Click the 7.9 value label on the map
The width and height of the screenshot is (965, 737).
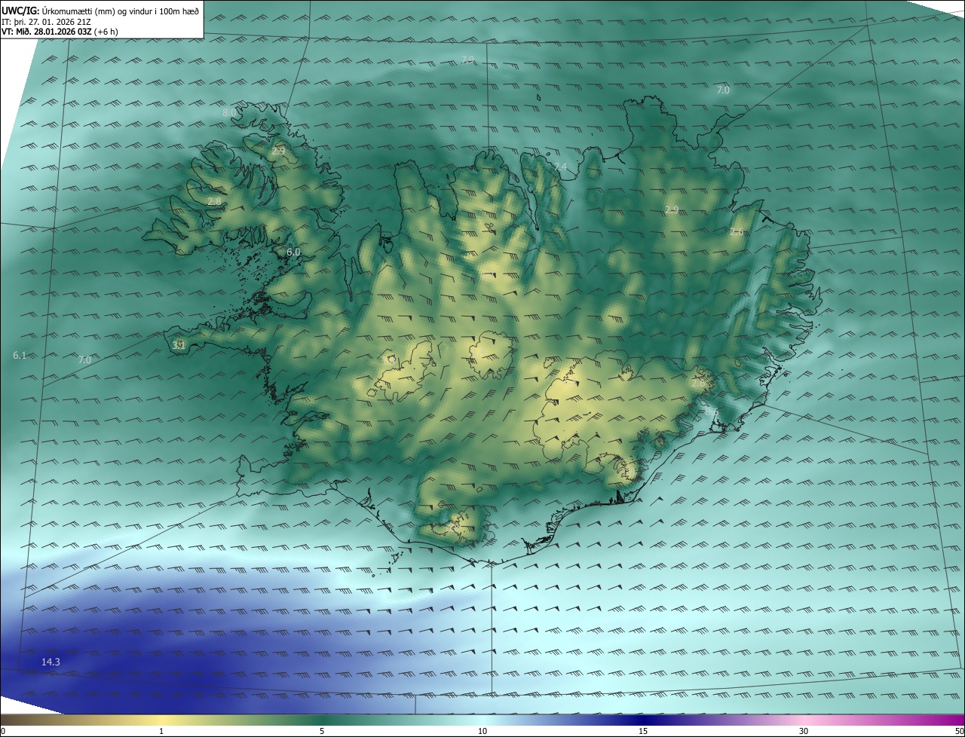coord(467,60)
